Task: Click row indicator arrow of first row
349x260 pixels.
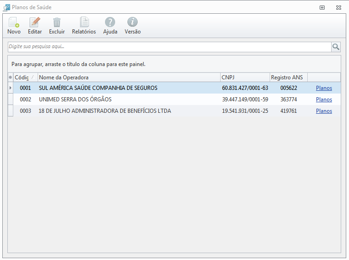Action: [11, 88]
